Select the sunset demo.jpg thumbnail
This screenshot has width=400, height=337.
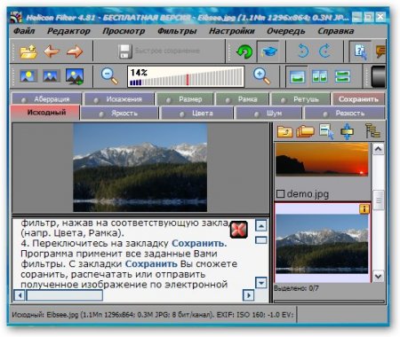pos(322,160)
